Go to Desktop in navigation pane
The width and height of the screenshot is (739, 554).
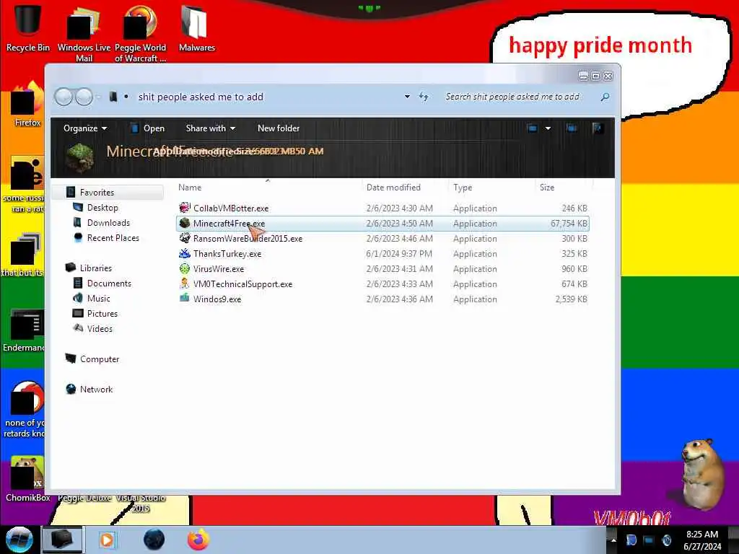(102, 207)
